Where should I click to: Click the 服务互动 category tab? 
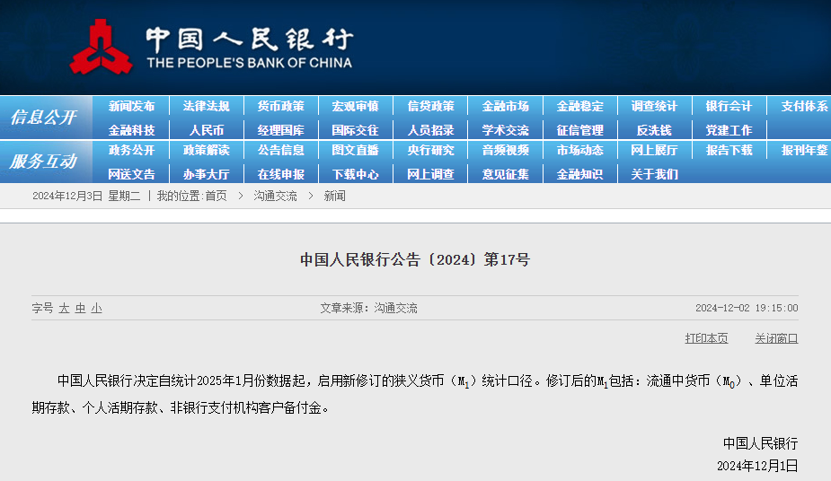pyautogui.click(x=43, y=162)
